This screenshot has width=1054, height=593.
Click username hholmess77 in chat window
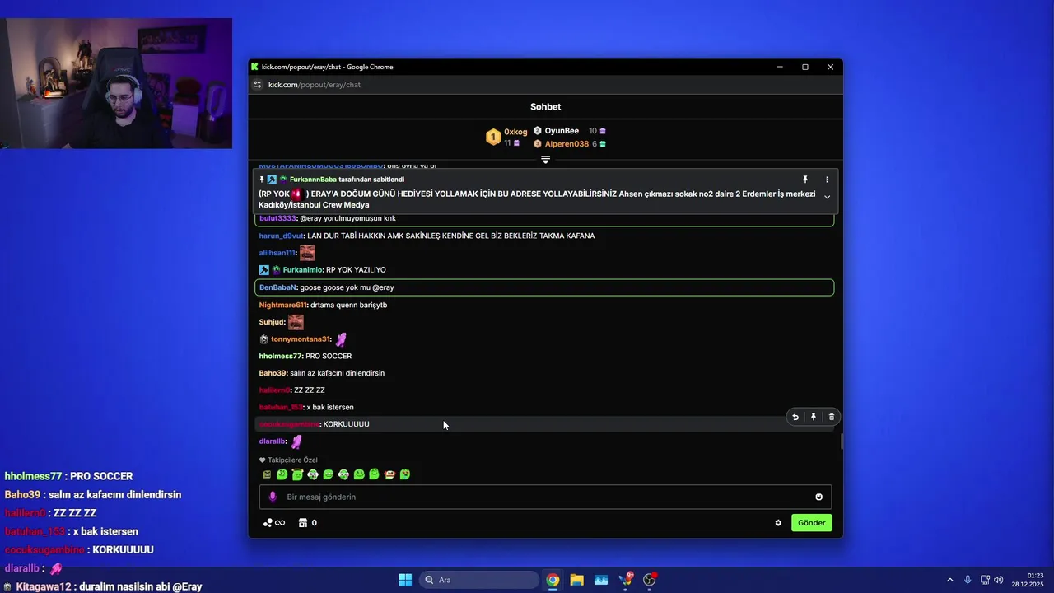(280, 356)
